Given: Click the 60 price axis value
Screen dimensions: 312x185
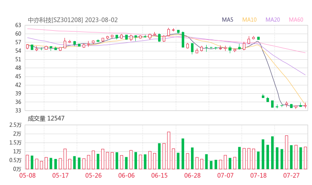Looking at the screenshot, I should [18, 34].
